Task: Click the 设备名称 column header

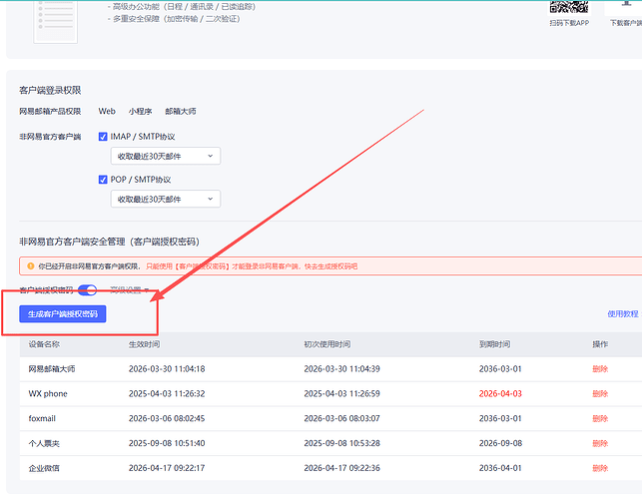Action: click(x=44, y=344)
